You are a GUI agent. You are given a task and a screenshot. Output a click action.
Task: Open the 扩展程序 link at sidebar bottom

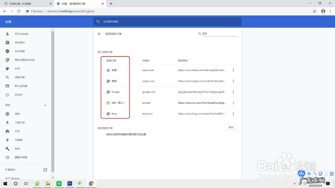coord(10,169)
